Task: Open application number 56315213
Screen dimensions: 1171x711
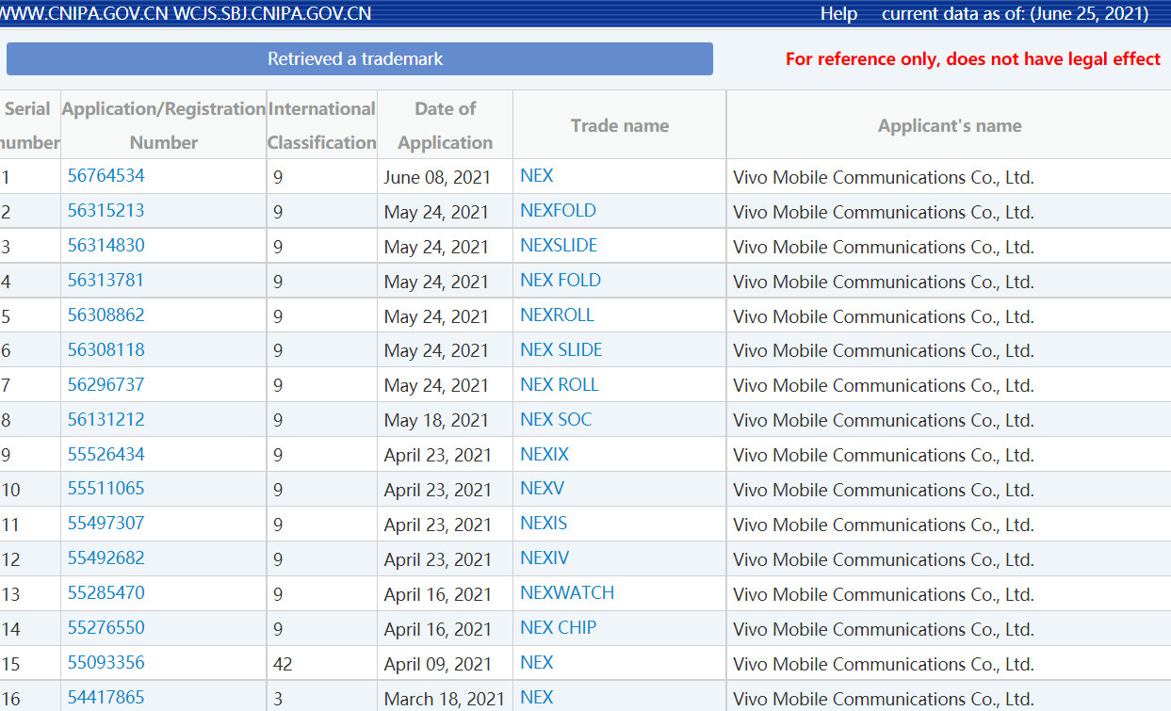Action: [106, 211]
